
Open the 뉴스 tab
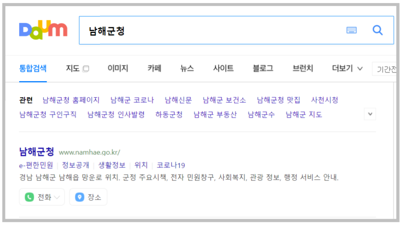(x=187, y=68)
